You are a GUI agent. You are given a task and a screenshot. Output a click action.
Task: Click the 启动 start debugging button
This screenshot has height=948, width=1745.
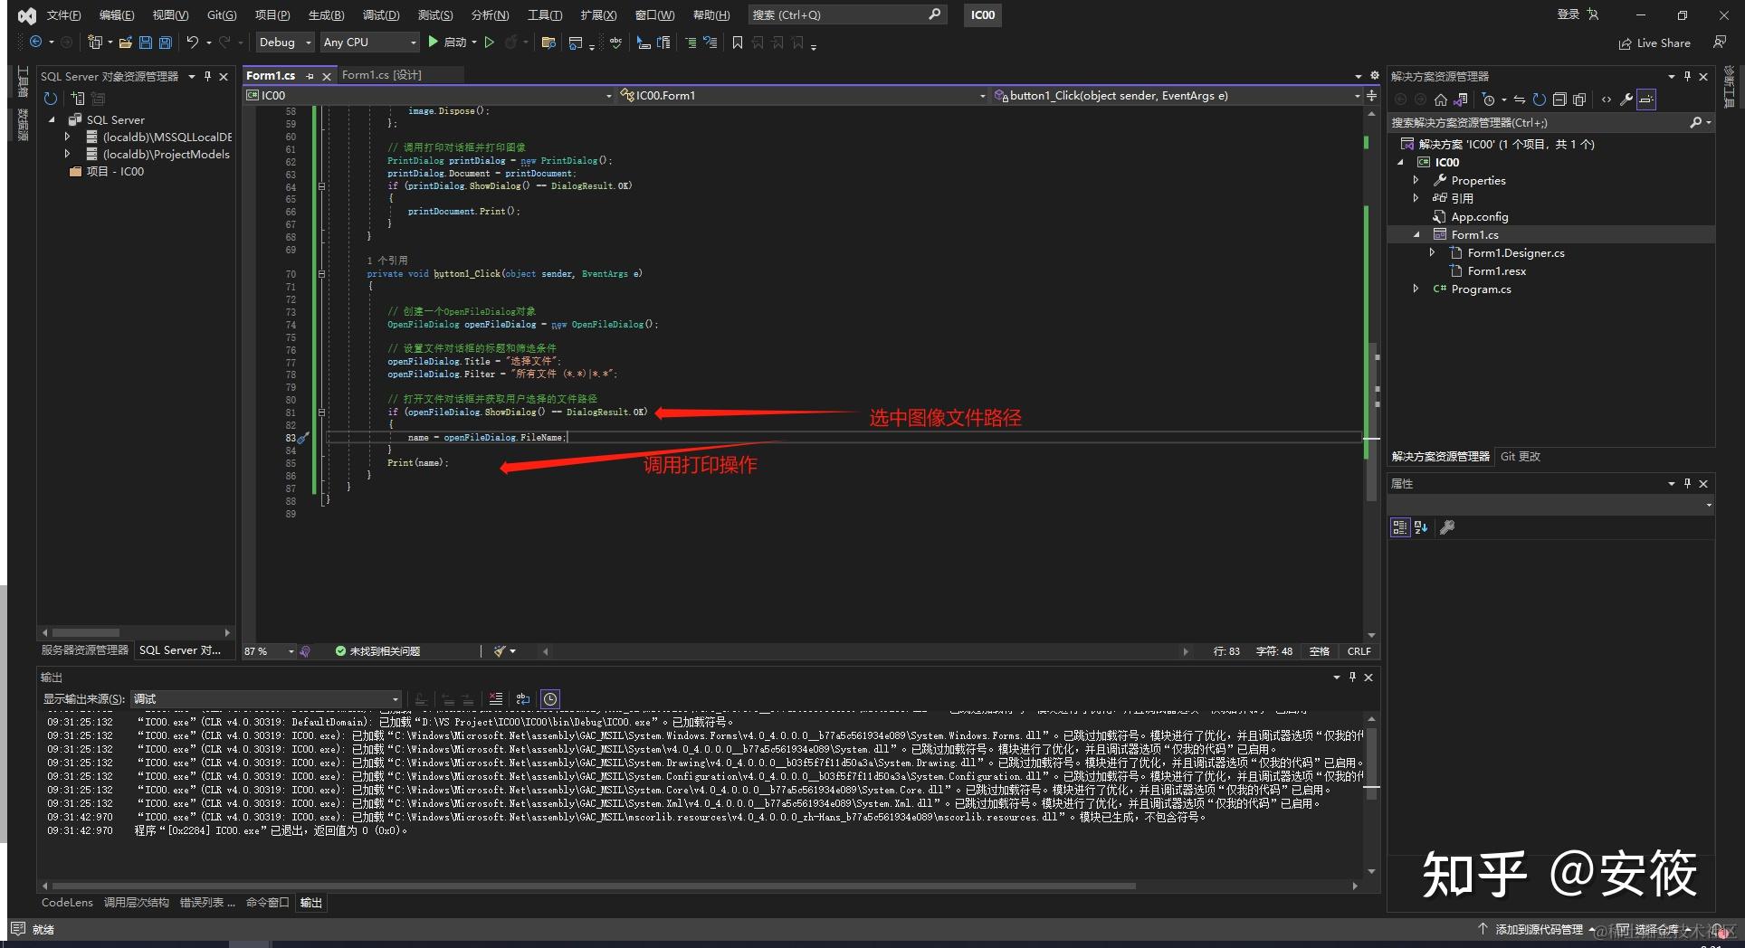click(450, 43)
